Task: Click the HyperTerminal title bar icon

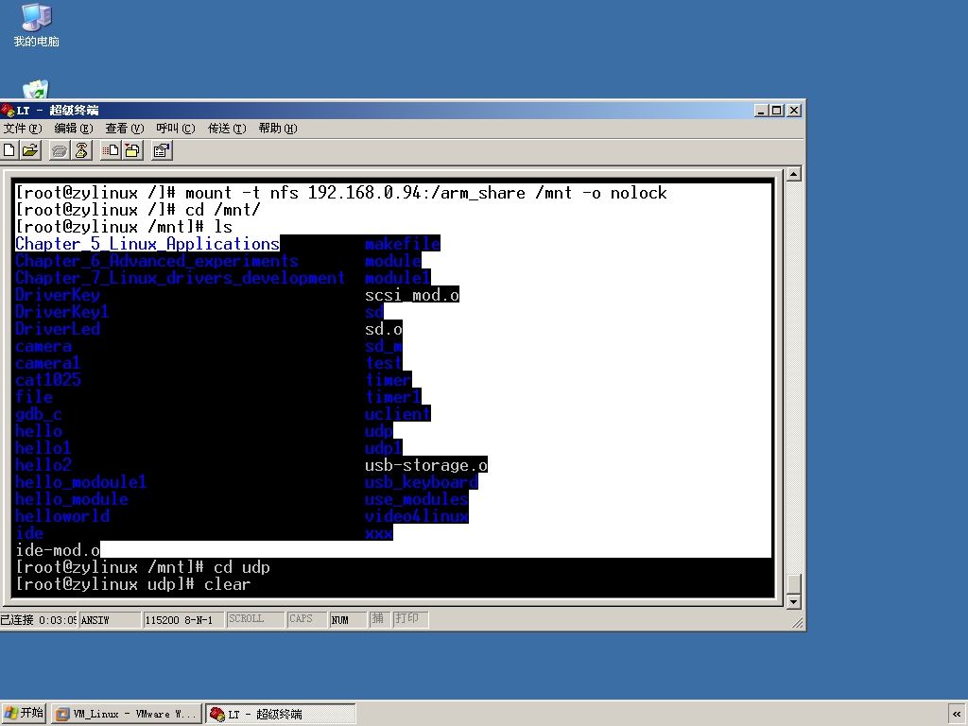Action: [x=8, y=110]
